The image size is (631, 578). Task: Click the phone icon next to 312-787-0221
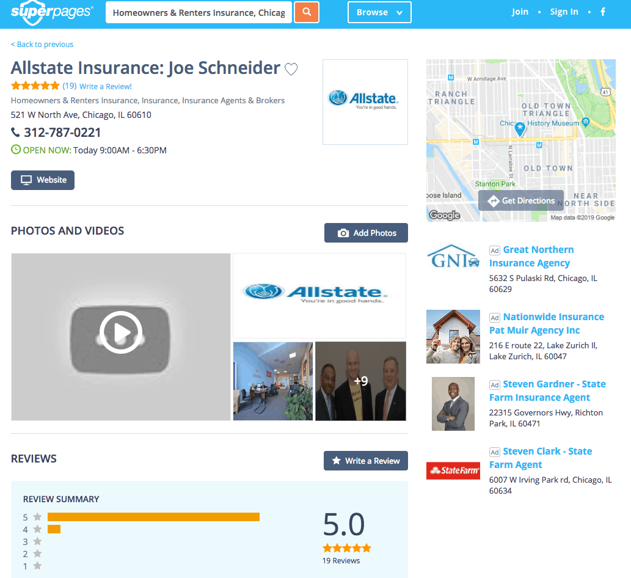(15, 132)
